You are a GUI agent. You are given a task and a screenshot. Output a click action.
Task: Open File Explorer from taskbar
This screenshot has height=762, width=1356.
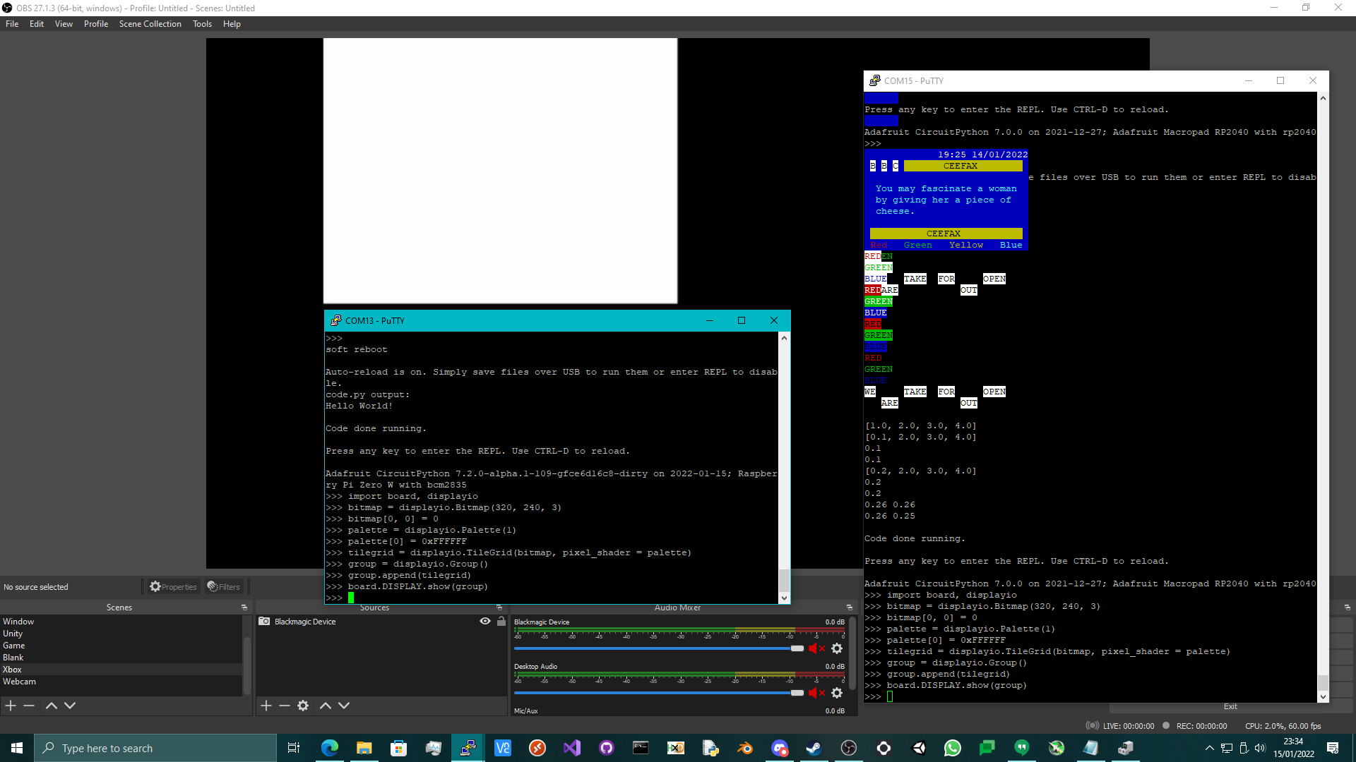364,748
